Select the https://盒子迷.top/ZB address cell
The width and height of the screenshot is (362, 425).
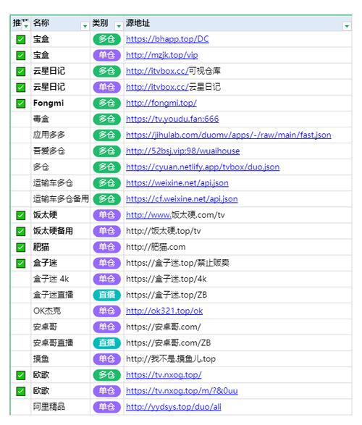238,295
